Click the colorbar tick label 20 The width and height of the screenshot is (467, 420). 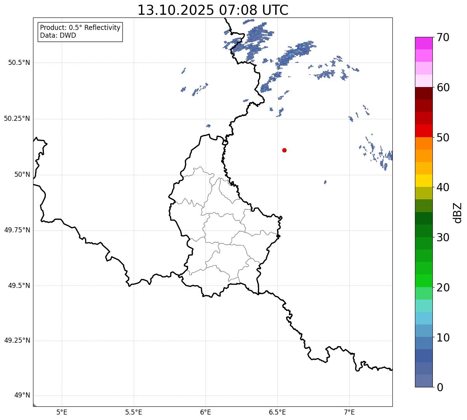point(443,288)
